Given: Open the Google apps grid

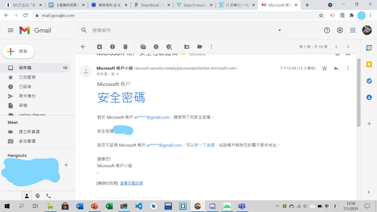Looking at the screenshot, I should pyautogui.click(x=353, y=30).
